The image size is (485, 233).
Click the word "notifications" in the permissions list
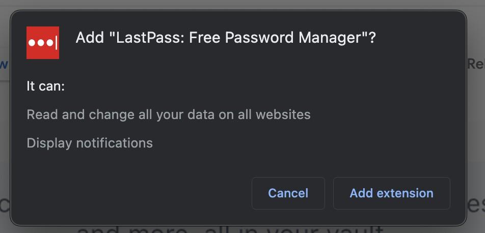pos(114,143)
